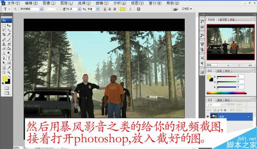The width and height of the screenshot is (257, 149).
Task: Reset default foreground and background colors
Action: [3, 83]
